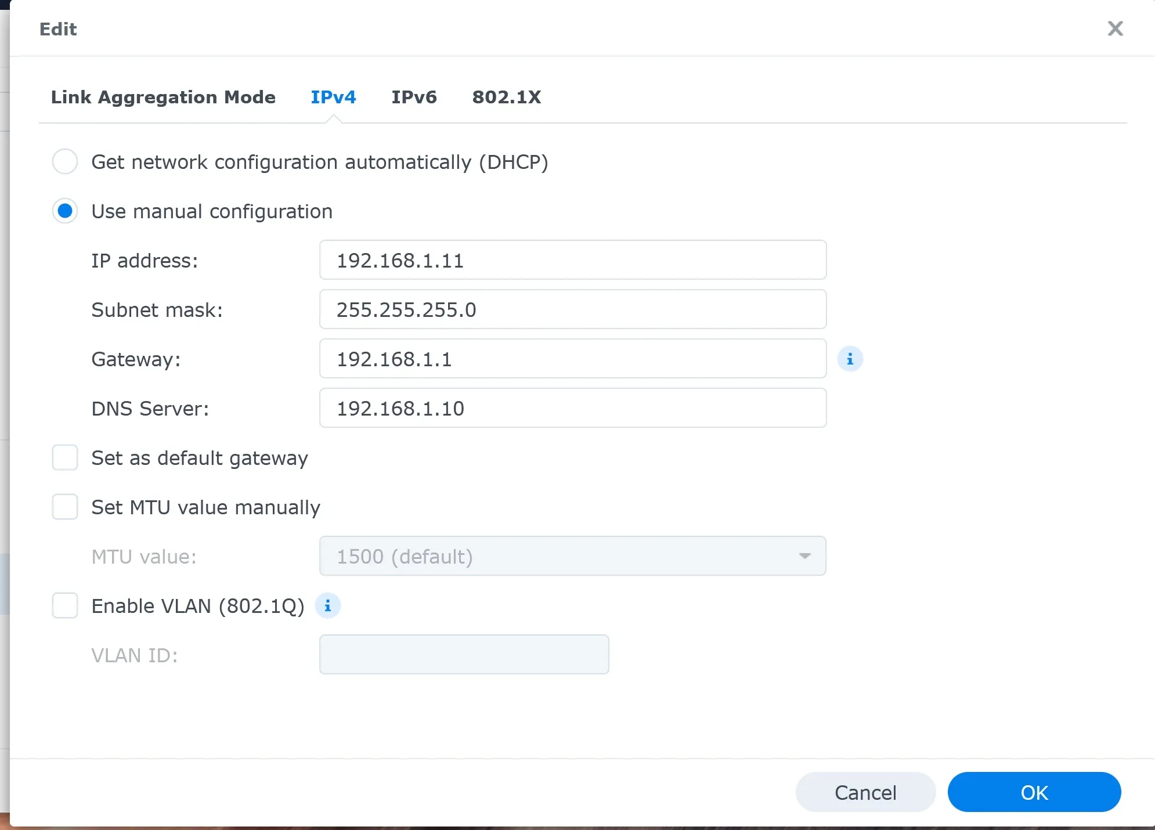
Task: Close the Edit dialog
Action: tap(1115, 28)
